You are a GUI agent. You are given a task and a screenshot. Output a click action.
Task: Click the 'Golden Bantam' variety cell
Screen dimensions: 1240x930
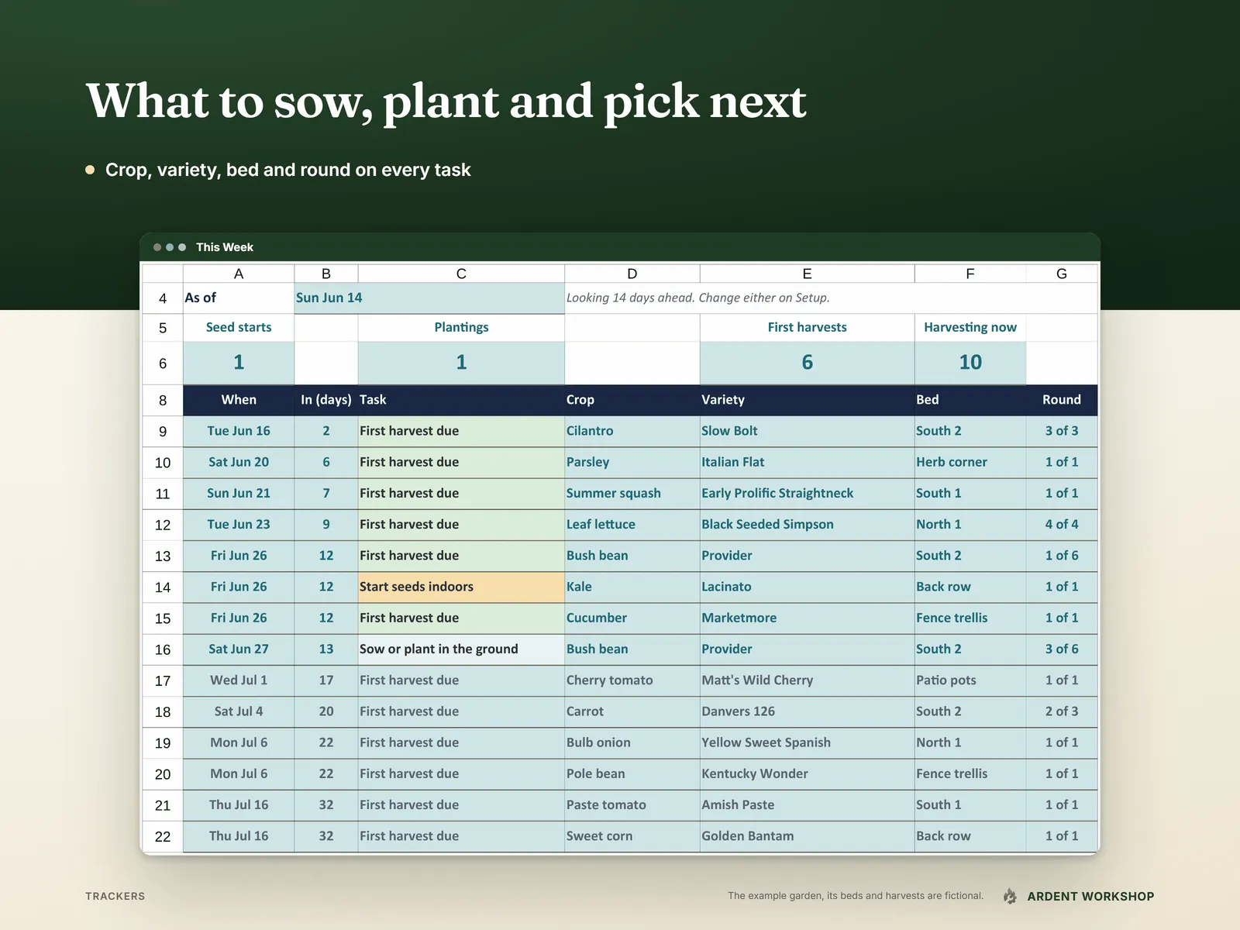point(807,837)
